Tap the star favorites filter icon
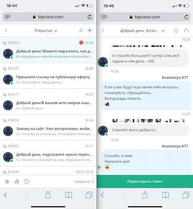Viewport: 193px width, 209px height. pos(7,181)
